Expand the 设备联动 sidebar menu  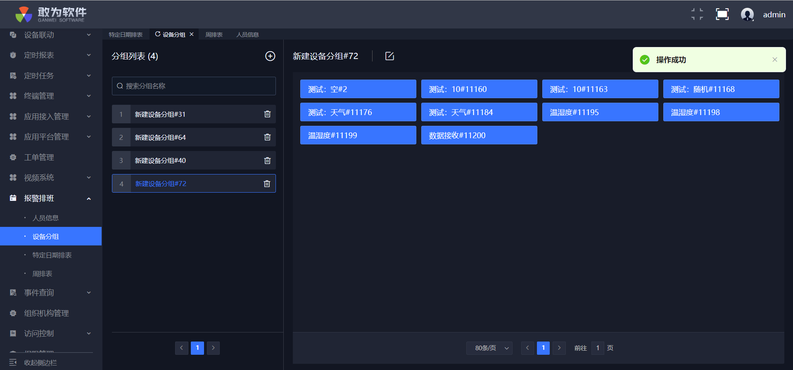pyautogui.click(x=50, y=35)
